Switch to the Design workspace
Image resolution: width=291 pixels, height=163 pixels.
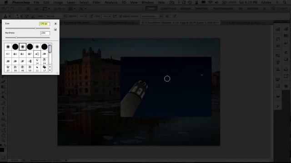186,9
